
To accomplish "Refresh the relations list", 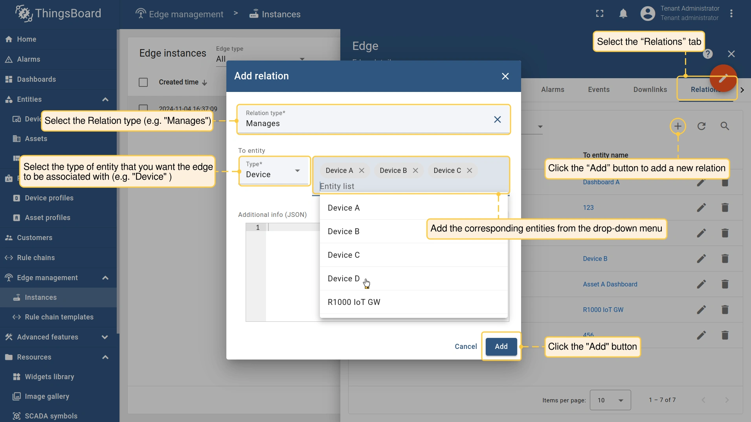I will tap(701, 126).
